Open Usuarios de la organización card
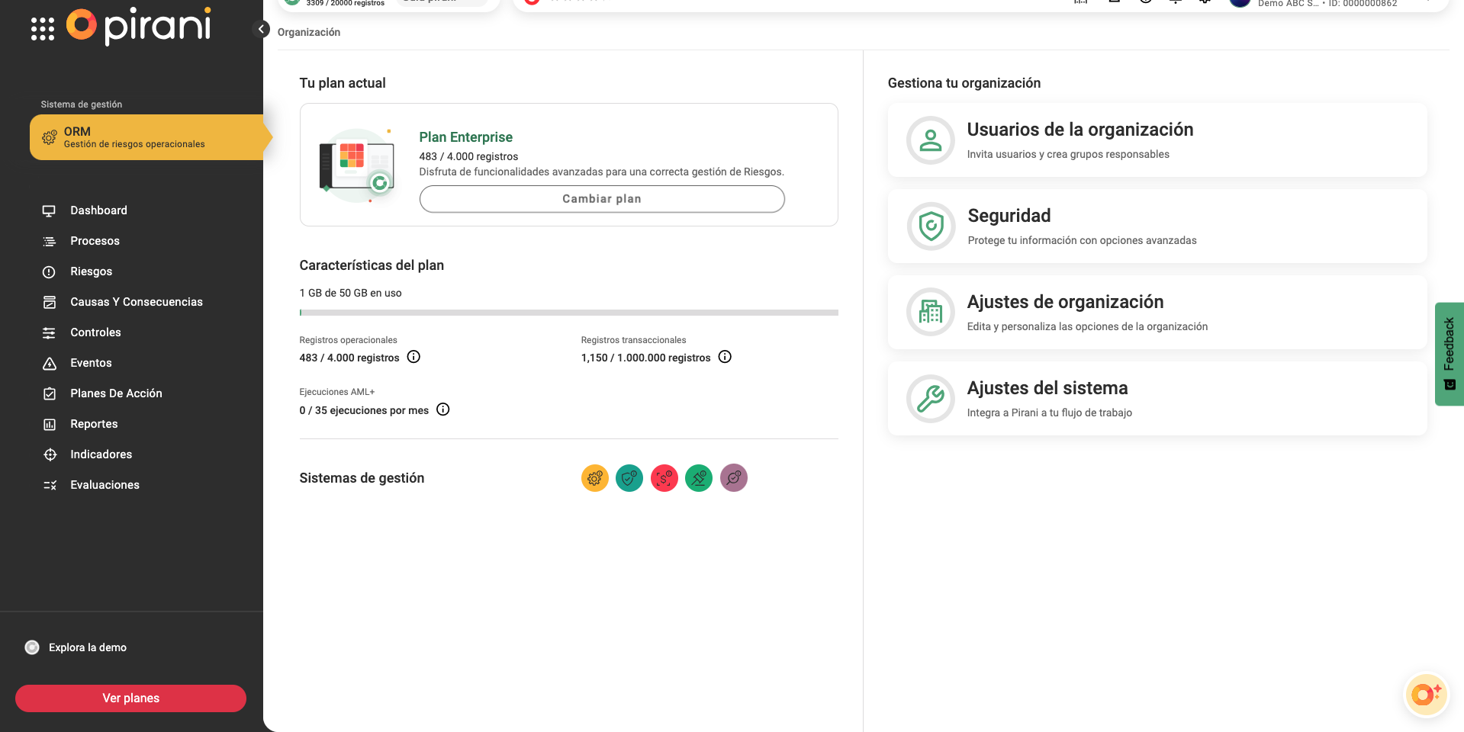1464x732 pixels. click(1157, 140)
